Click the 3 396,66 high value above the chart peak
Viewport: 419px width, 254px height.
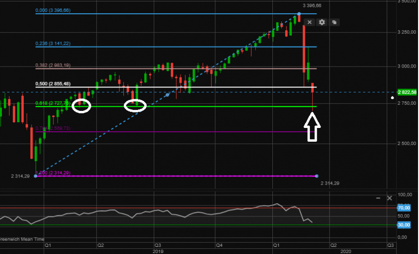coord(312,6)
